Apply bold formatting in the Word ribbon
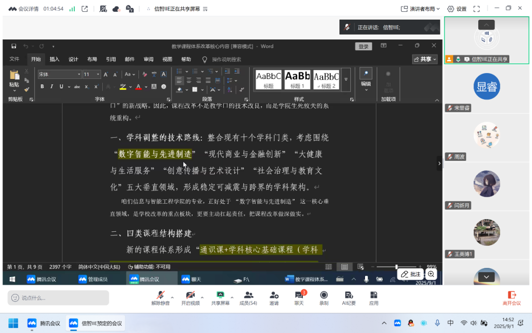The width and height of the screenshot is (532, 333). (x=42, y=86)
